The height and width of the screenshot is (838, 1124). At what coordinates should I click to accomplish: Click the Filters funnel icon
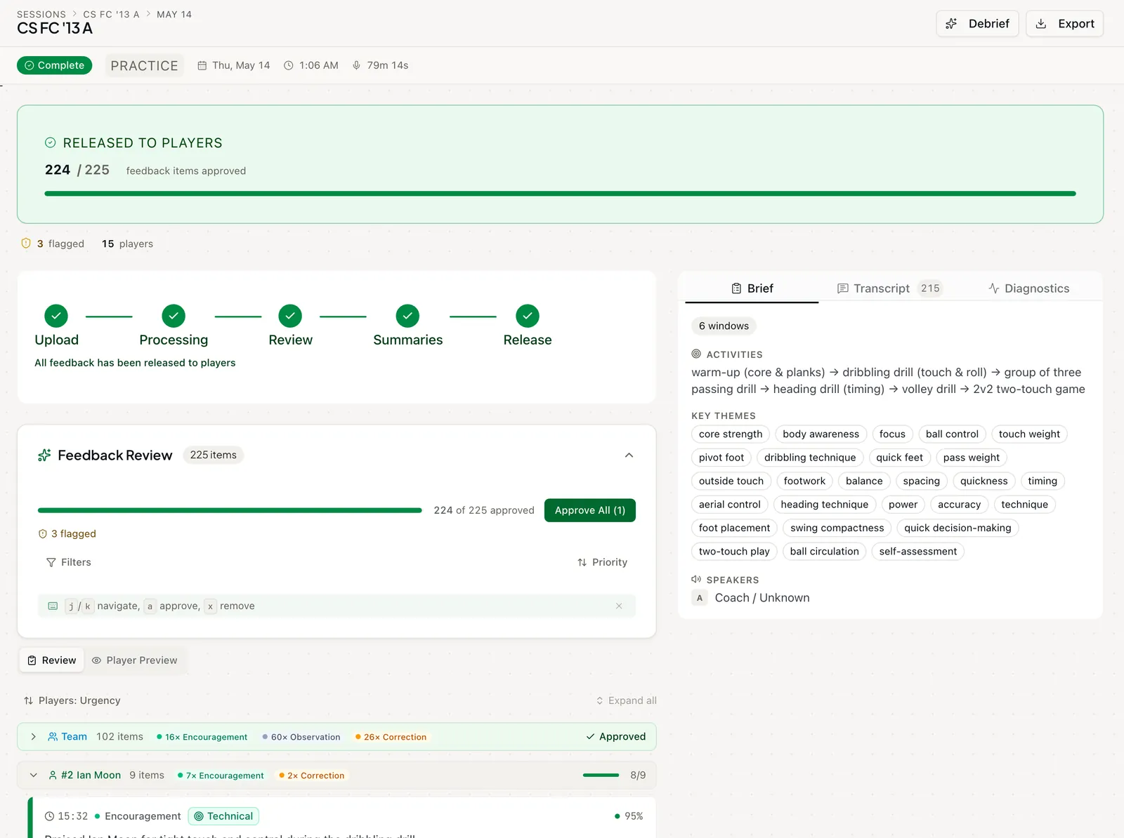tap(51, 562)
